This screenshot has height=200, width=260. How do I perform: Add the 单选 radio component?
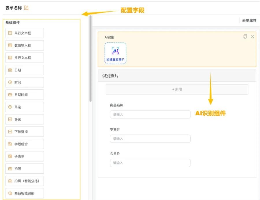click(x=25, y=107)
